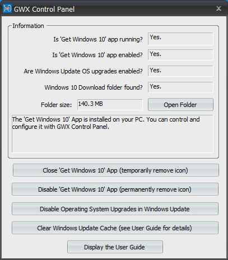Click the GWX Control Panel app icon
This screenshot has width=228, height=260.
[x=7, y=8]
